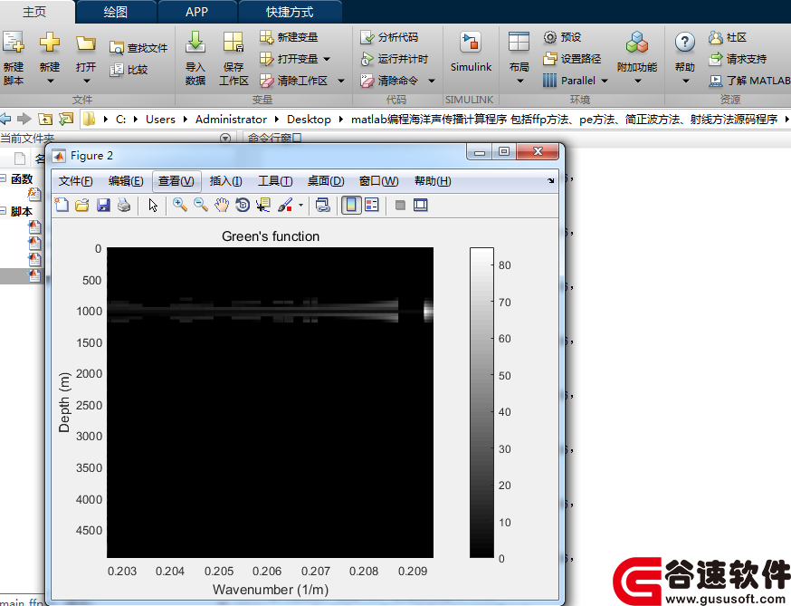Click Preferences (预设) gear icon
Screen dimensions: 791x606
(x=550, y=37)
